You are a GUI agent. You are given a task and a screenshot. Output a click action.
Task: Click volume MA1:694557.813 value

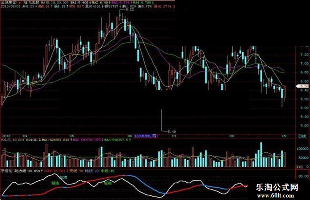55,140
